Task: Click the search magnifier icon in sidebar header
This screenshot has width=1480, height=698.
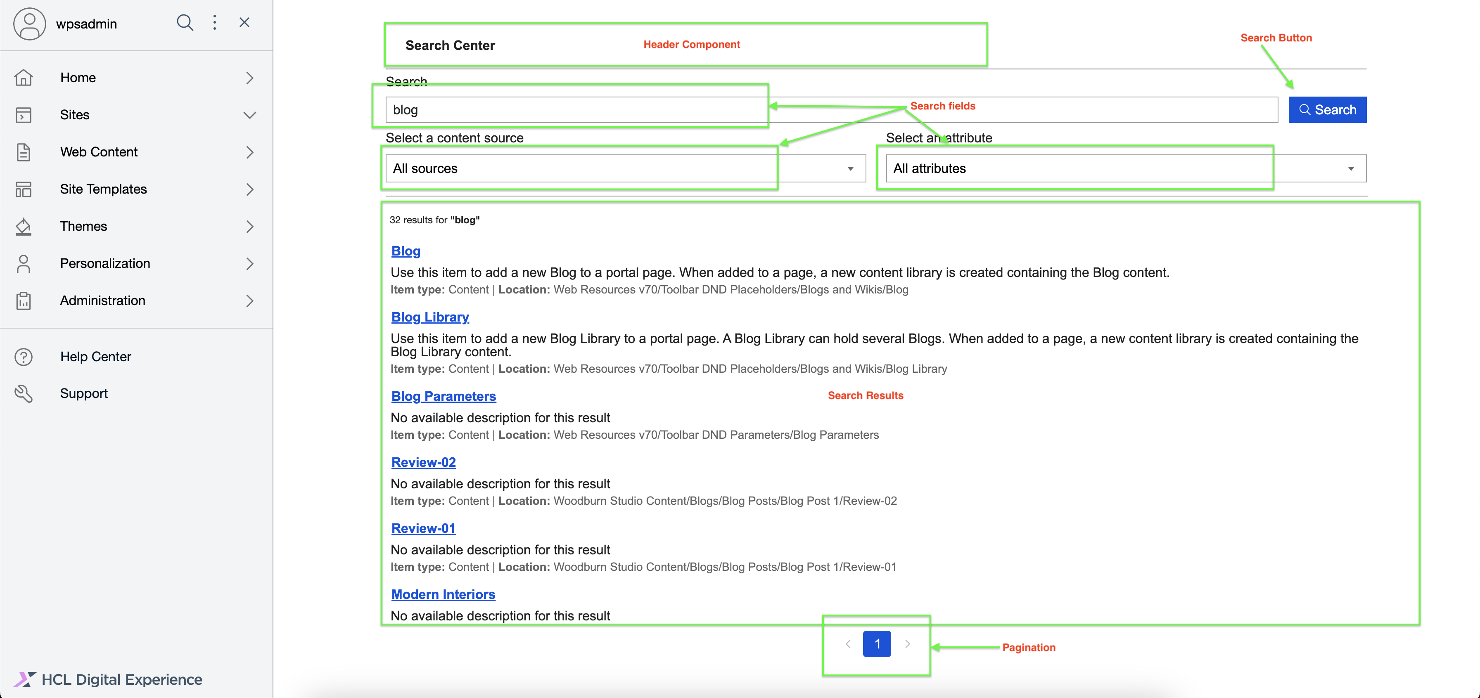Action: [x=185, y=23]
